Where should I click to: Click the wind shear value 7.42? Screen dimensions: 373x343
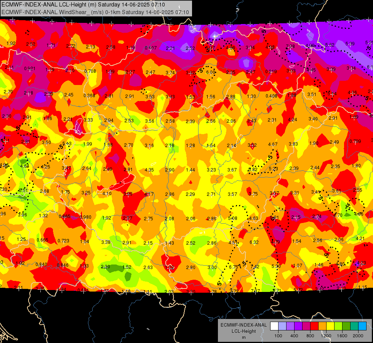click(255, 267)
